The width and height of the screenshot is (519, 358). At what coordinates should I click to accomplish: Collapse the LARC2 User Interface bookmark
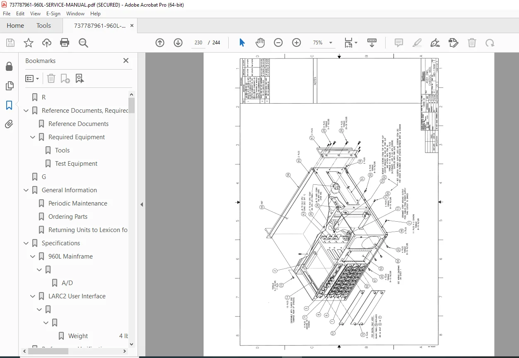[x=33, y=296]
